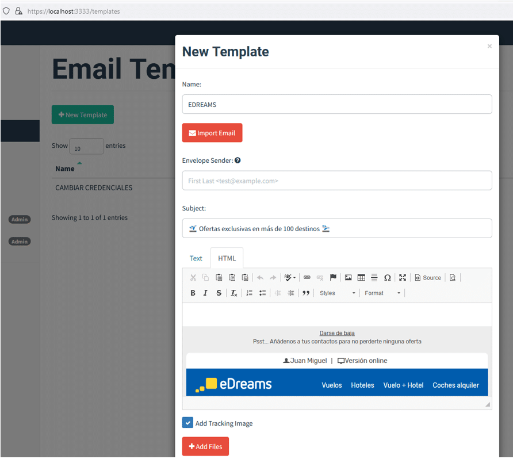The width and height of the screenshot is (513, 459).
Task: Insert an image via the Image icon
Action: tap(348, 277)
